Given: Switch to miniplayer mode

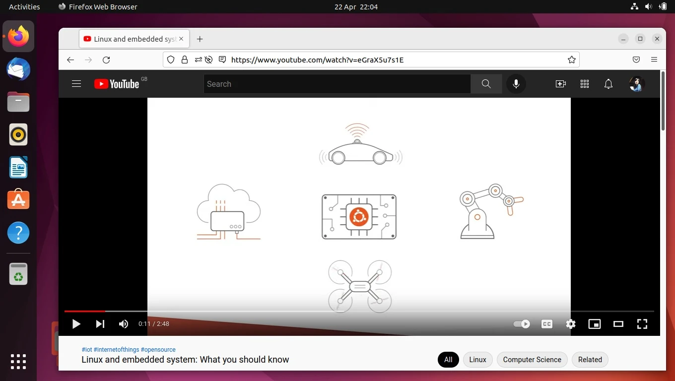Looking at the screenshot, I should (x=595, y=324).
